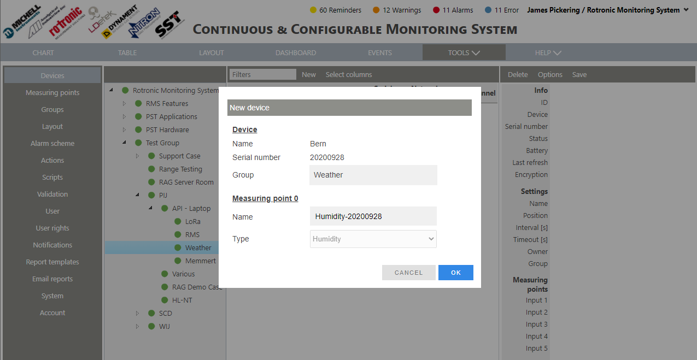This screenshot has width=697, height=360.
Task: Expand the WIJ tree node
Action: tap(137, 326)
